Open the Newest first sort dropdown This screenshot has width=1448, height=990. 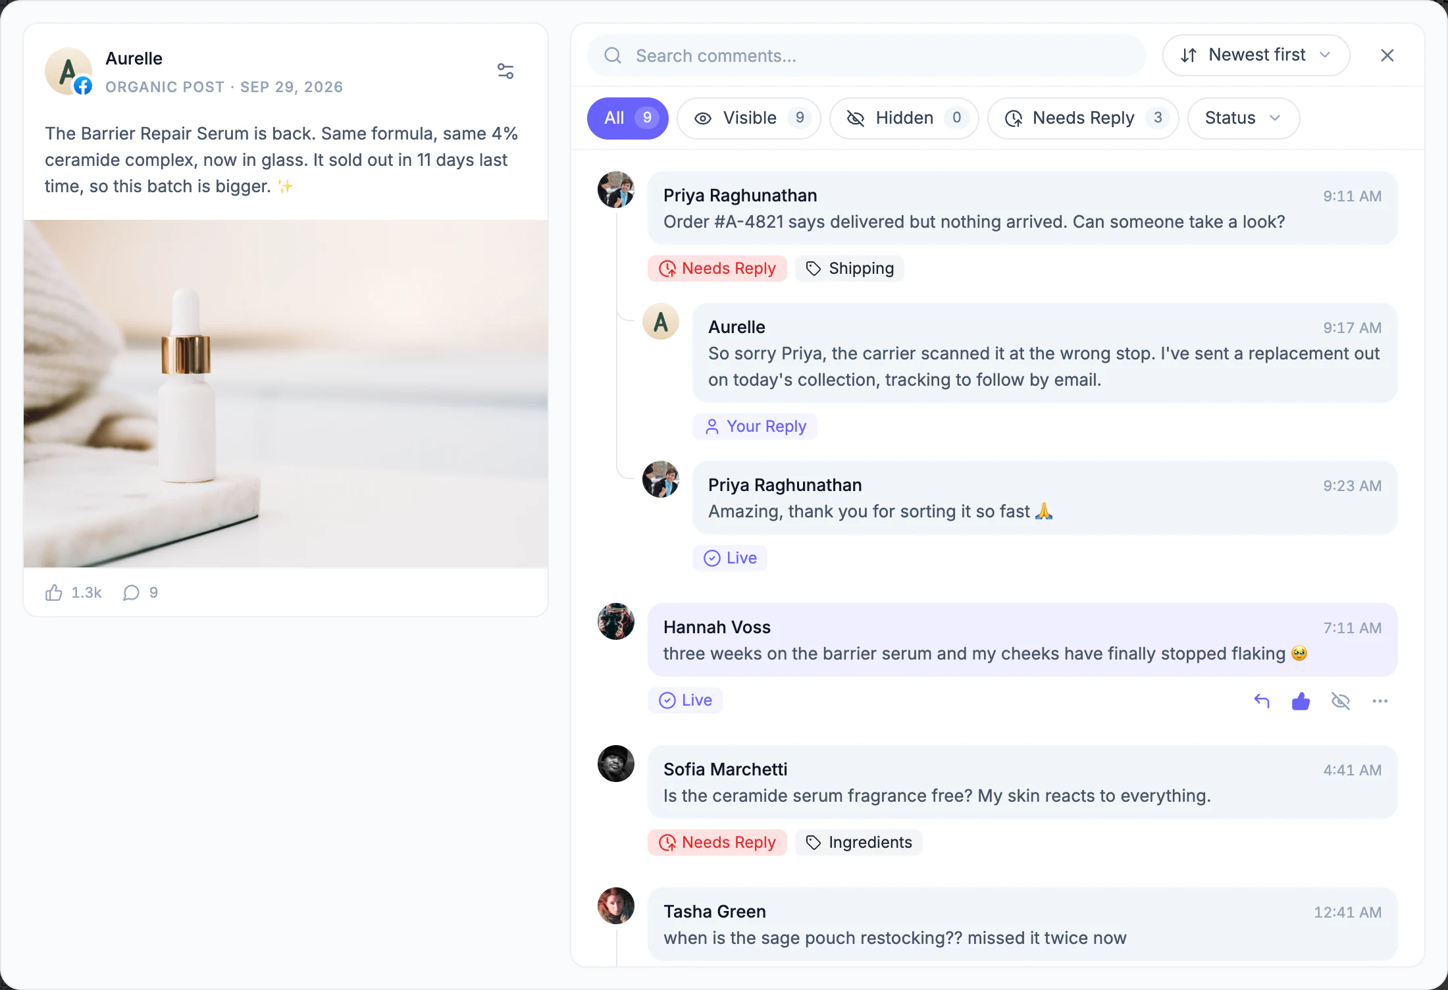tap(1256, 55)
